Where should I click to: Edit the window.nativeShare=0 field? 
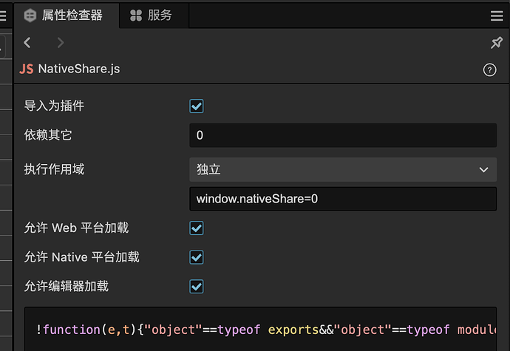[x=342, y=199]
